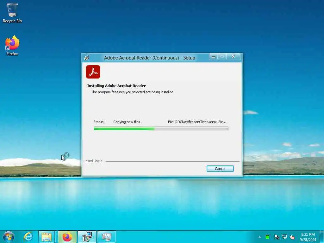Close the Setup window
The image size is (324, 243).
click(x=233, y=56)
